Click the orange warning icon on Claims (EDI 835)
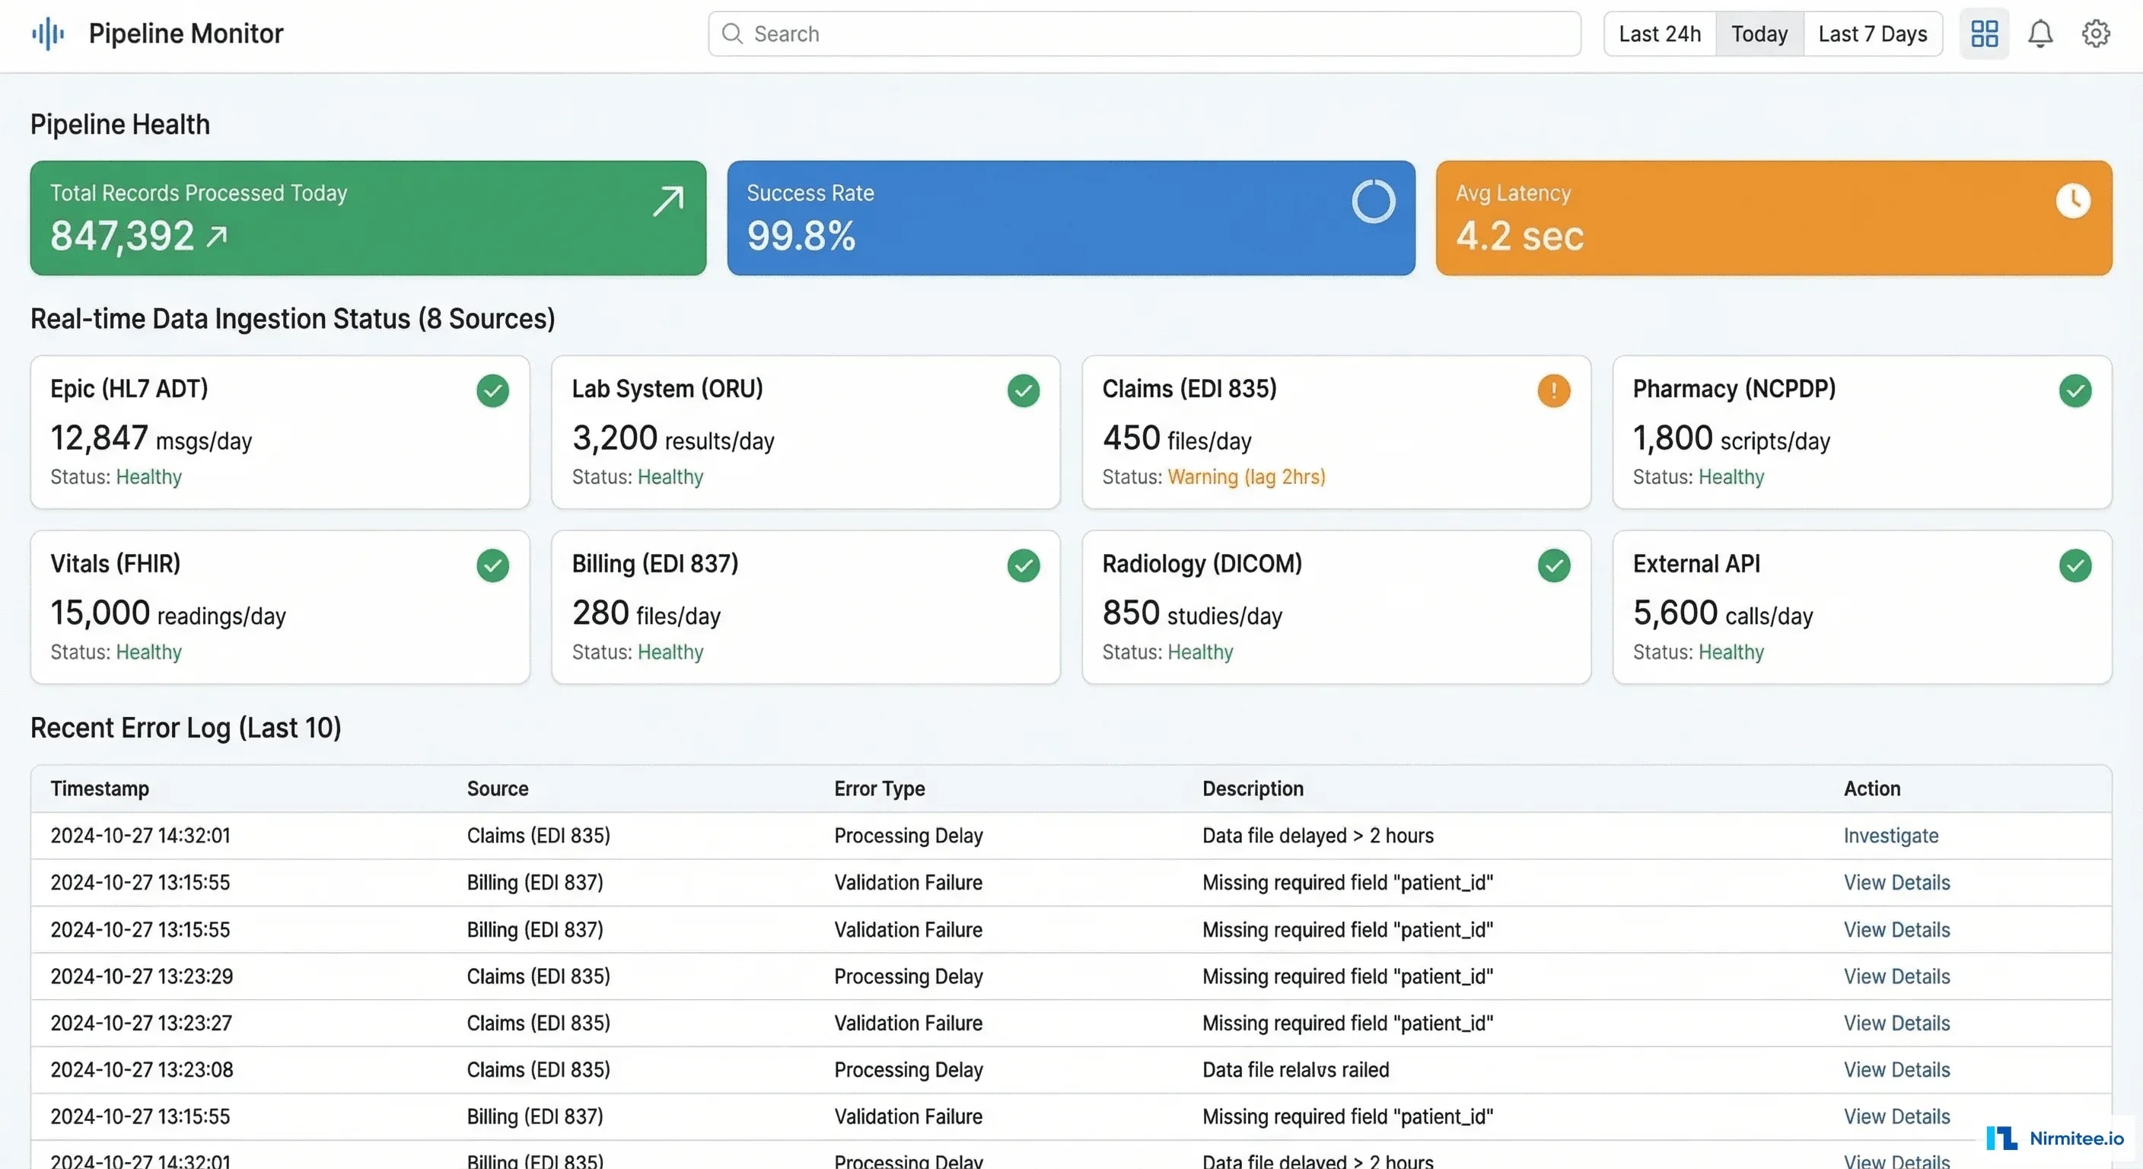 [x=1553, y=390]
